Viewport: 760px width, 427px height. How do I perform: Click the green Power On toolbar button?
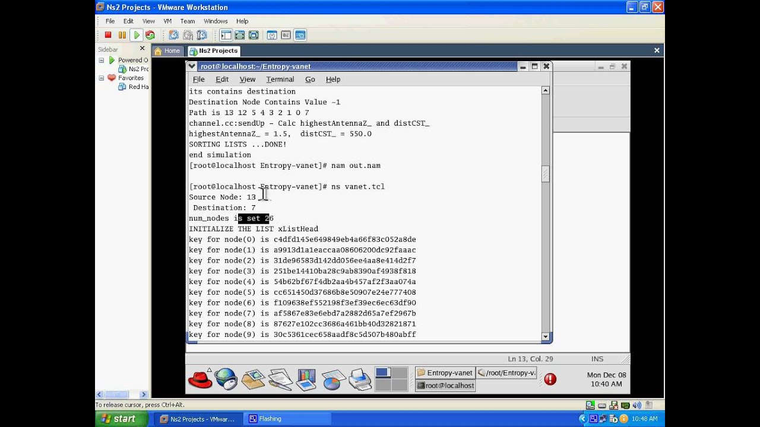click(137, 36)
